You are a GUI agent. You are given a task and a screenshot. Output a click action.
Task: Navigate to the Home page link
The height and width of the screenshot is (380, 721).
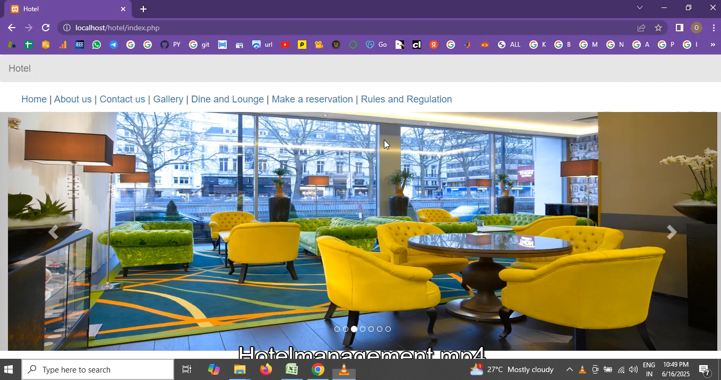point(34,99)
